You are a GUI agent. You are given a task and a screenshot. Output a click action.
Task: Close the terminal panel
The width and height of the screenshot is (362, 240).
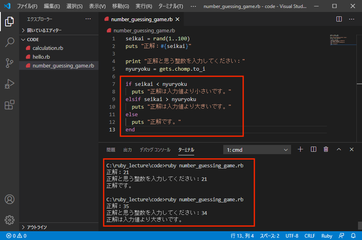point(352,149)
